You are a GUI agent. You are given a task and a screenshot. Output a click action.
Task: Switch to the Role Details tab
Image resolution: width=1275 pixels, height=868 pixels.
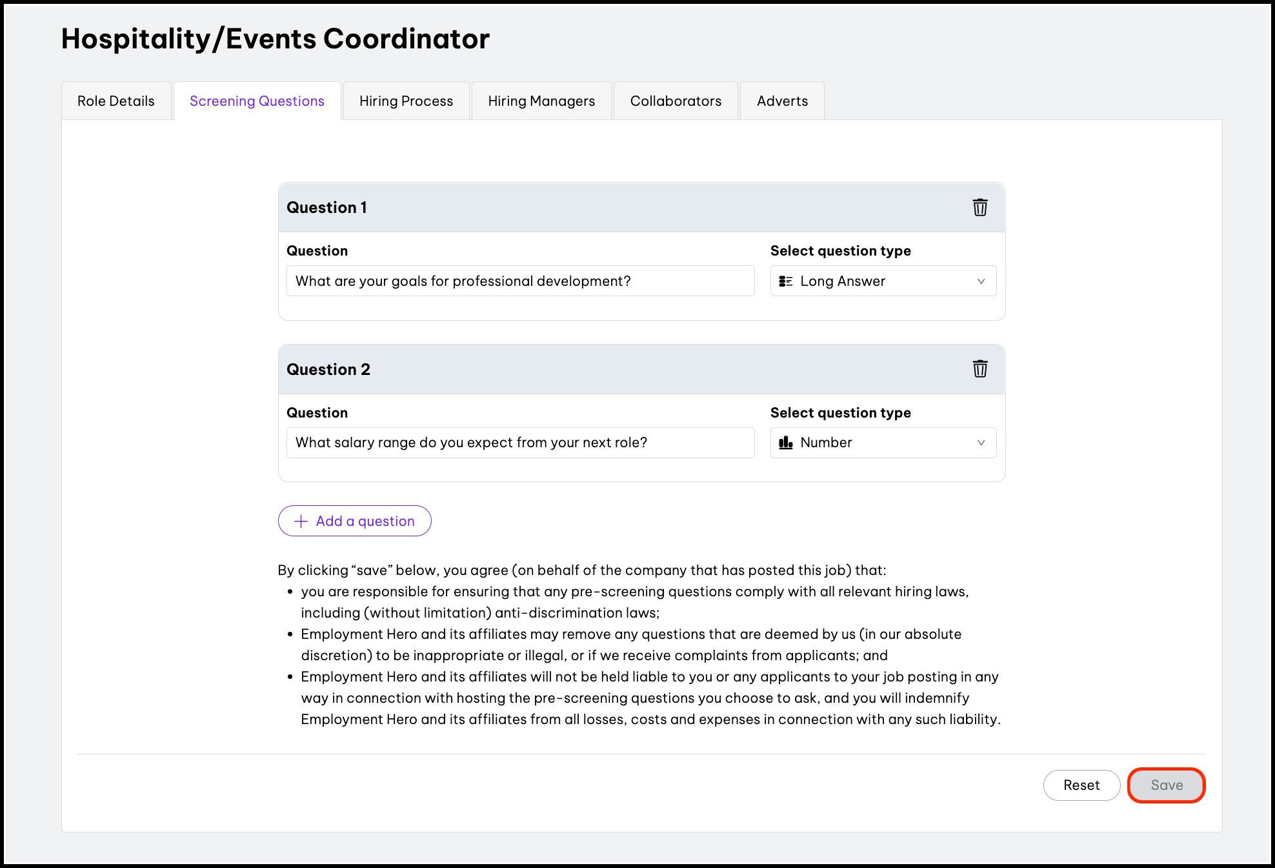click(116, 101)
